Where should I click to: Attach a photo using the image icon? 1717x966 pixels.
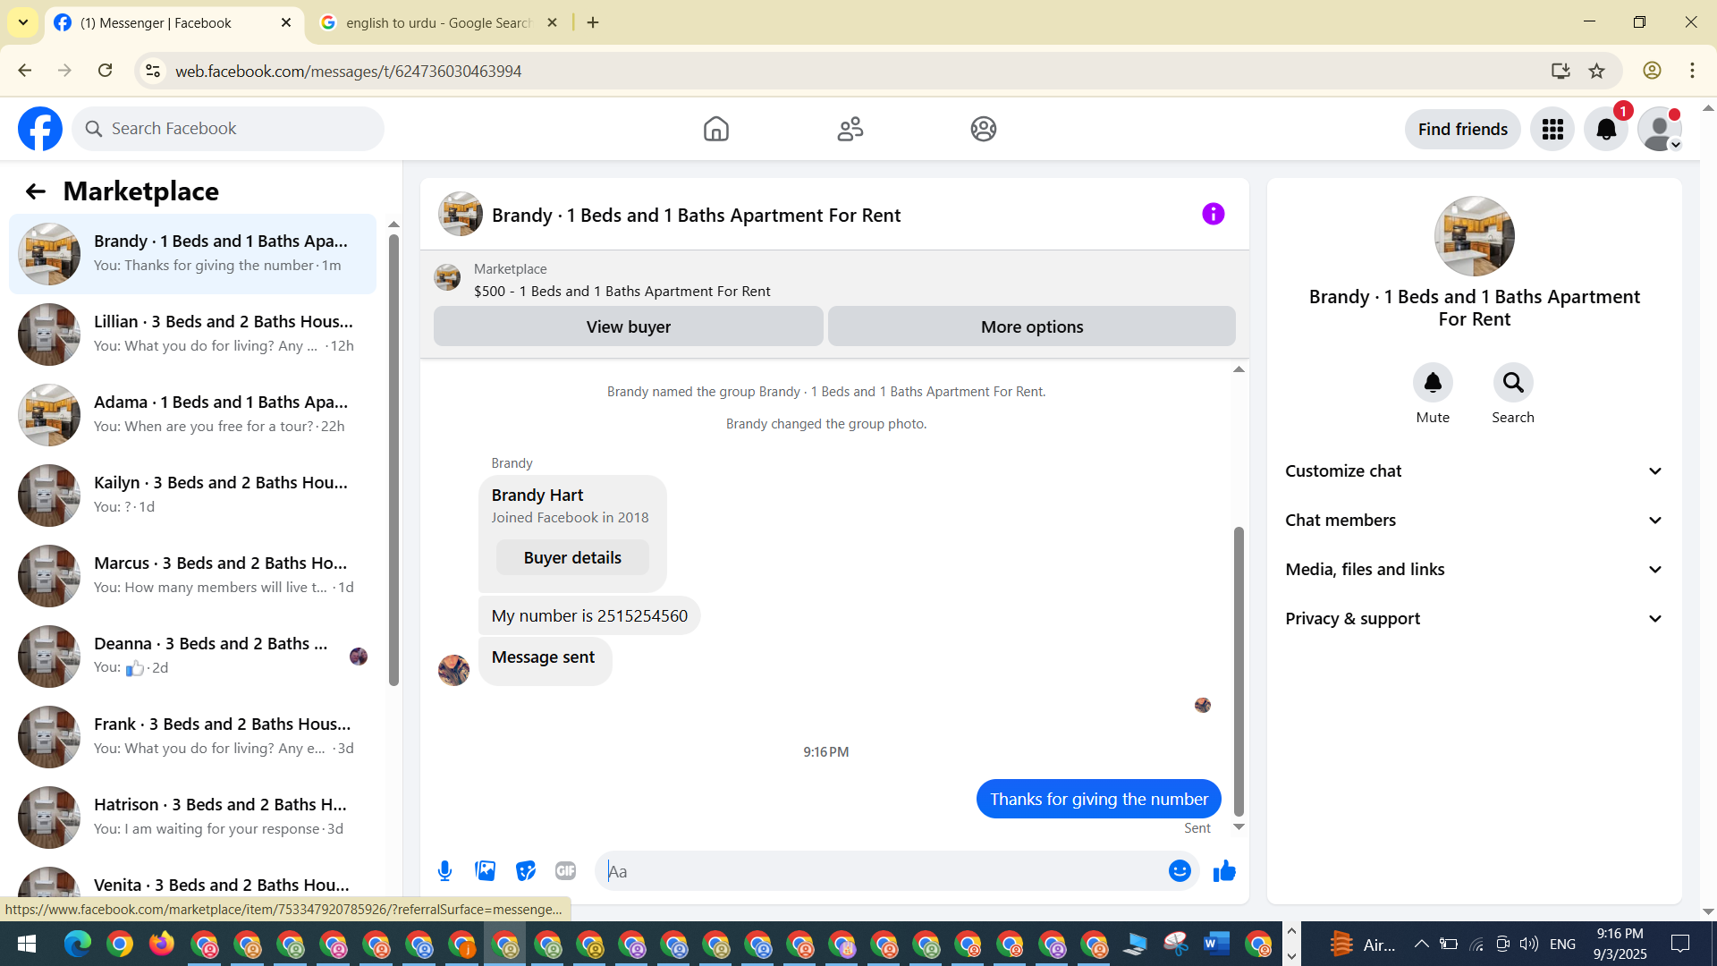tap(486, 871)
